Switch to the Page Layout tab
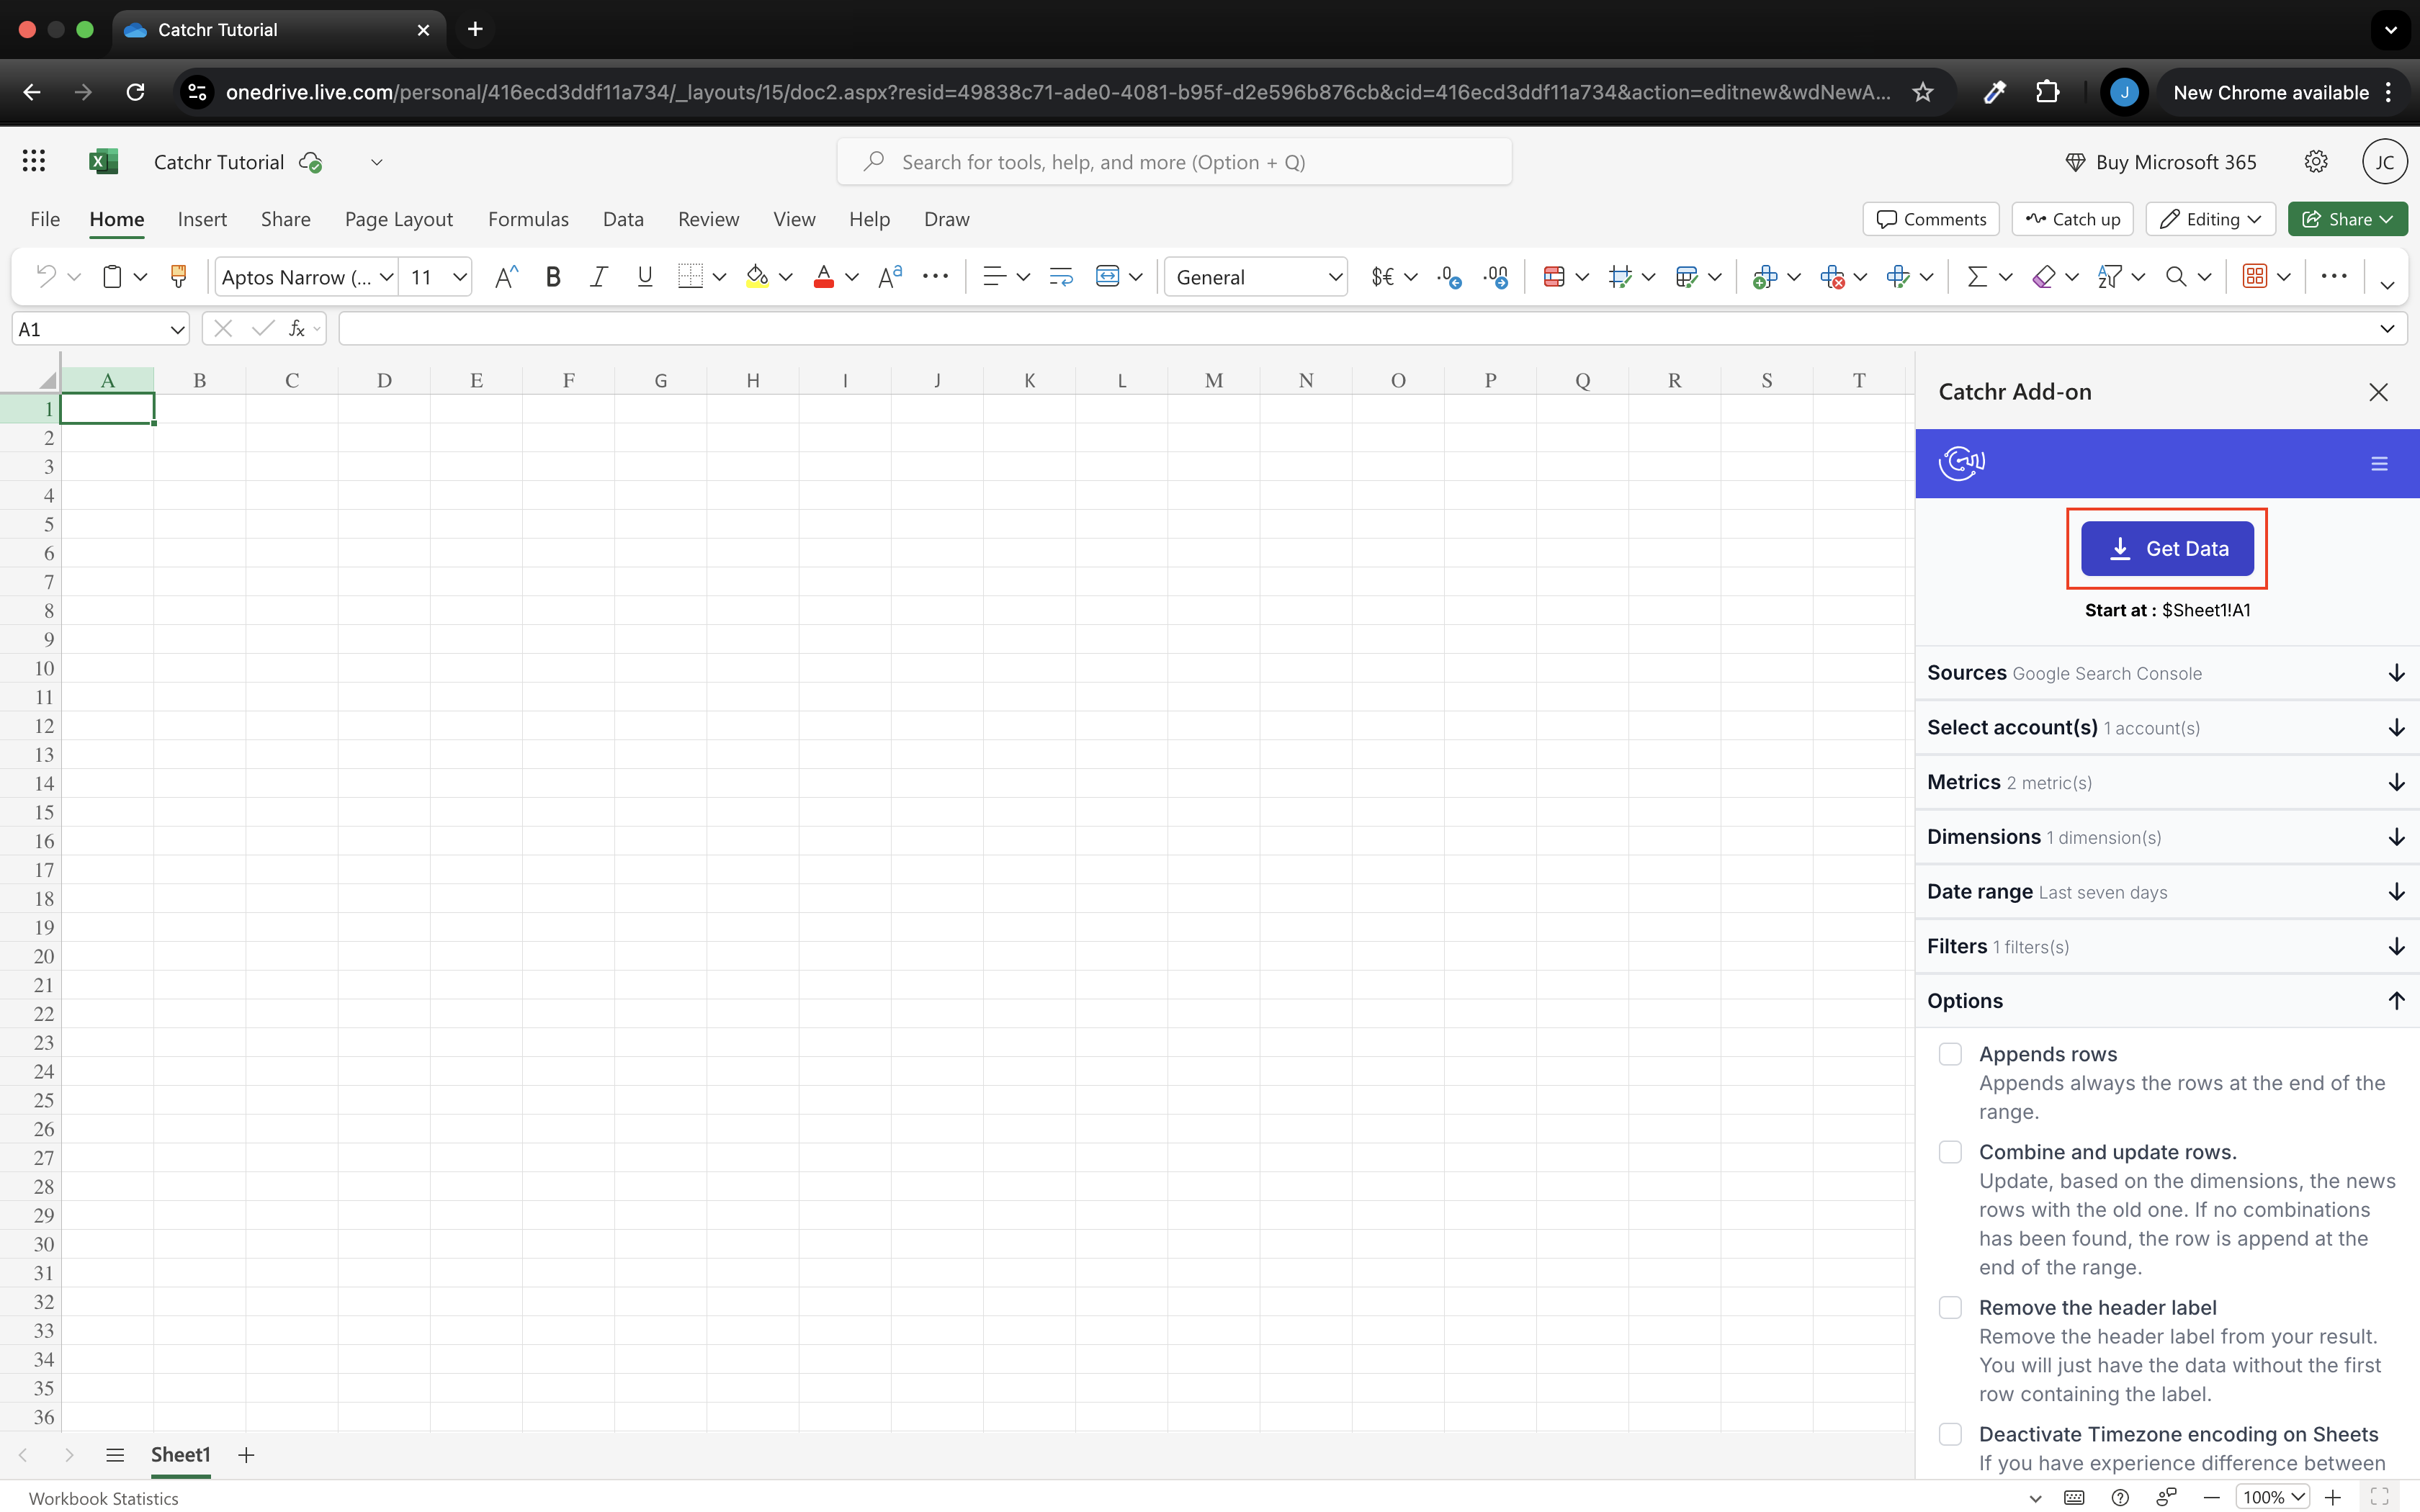This screenshot has width=2420, height=1512. click(398, 219)
